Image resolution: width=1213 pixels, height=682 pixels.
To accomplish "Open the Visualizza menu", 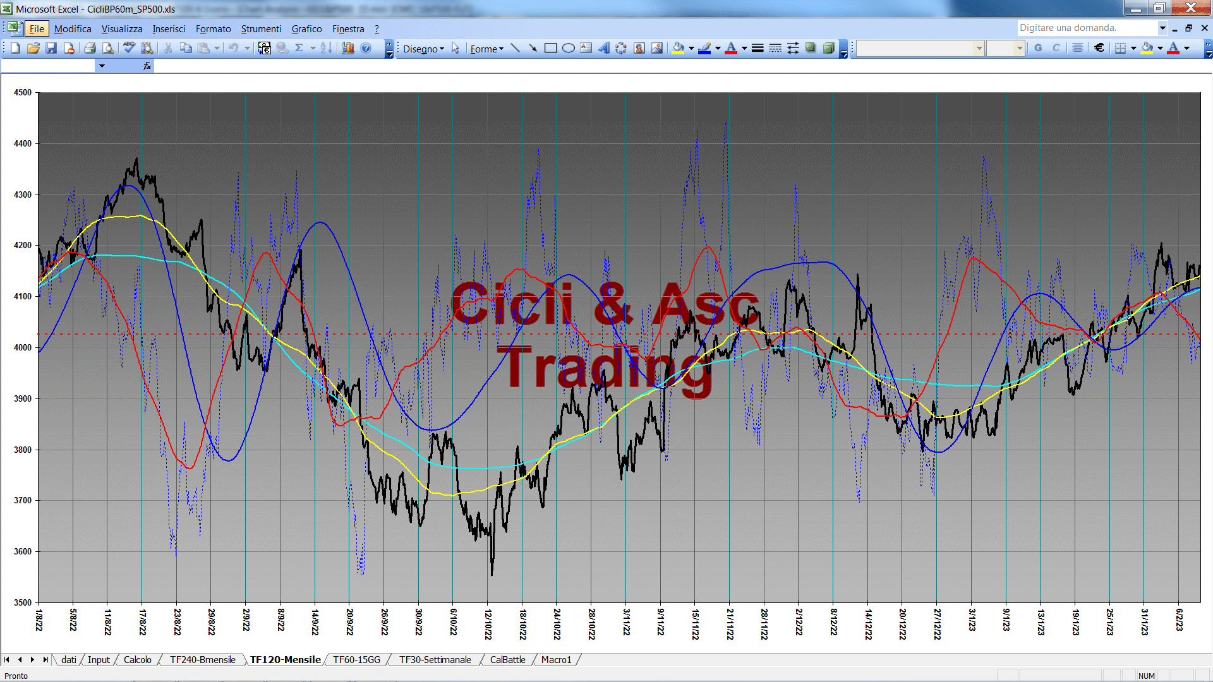I will point(122,28).
